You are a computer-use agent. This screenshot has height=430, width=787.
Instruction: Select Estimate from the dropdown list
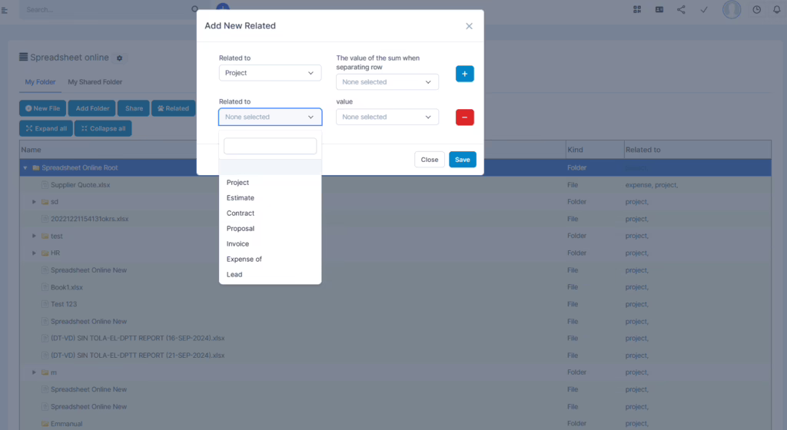pos(241,198)
